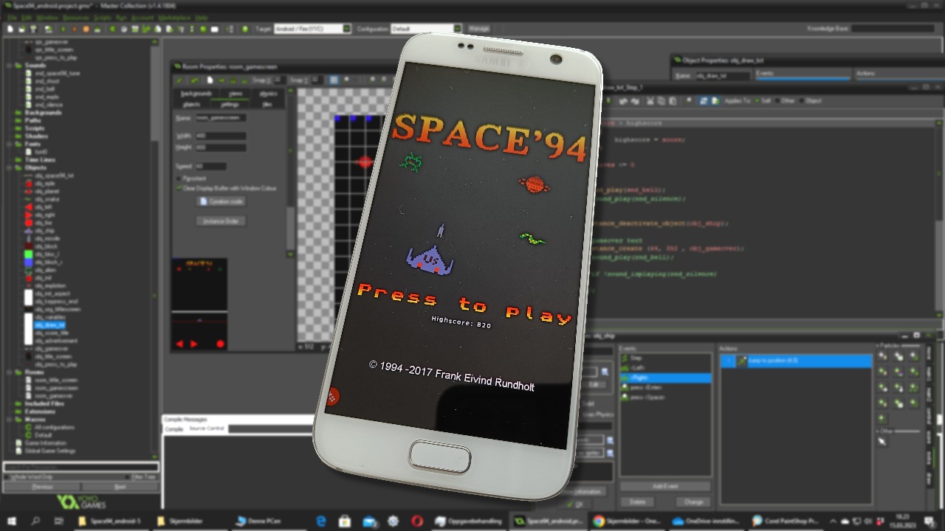This screenshot has height=531, width=945.
Task: Click the Next search button
Action: (120, 487)
